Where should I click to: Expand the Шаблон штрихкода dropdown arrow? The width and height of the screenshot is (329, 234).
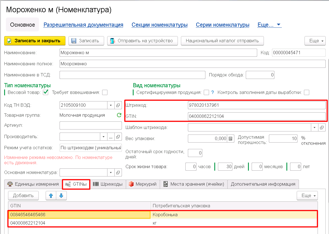coord(314,127)
